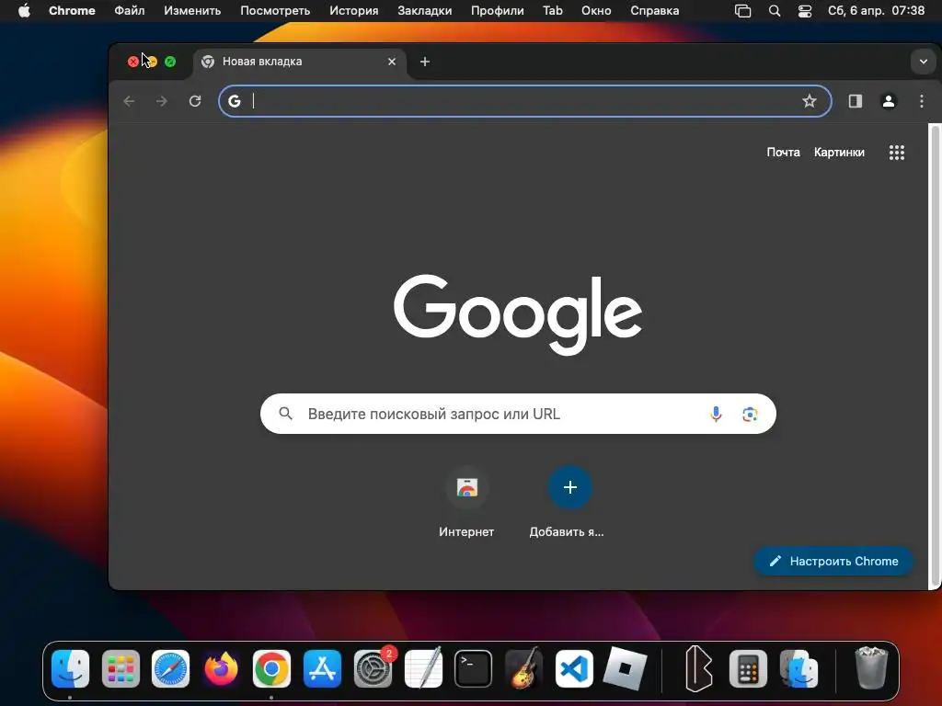Image resolution: width=942 pixels, height=706 pixels.
Task: Click the back navigation arrow
Action: (129, 101)
